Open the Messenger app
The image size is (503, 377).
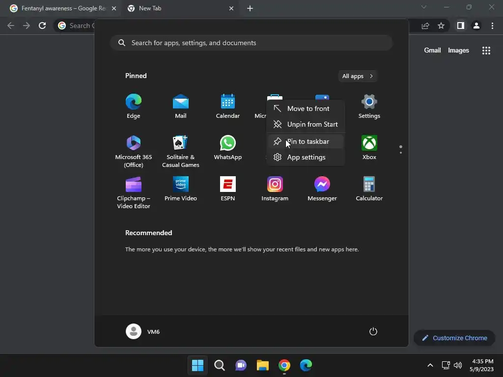point(322,189)
